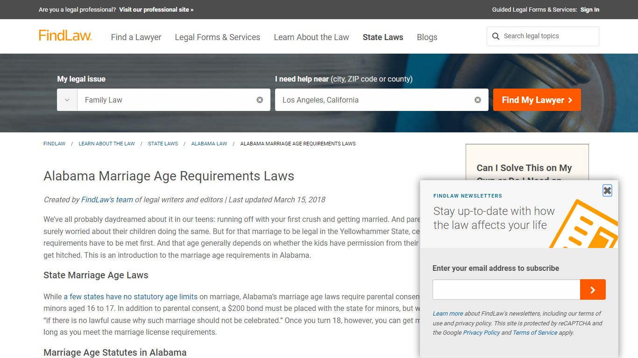
Task: Open Legal Forms & Services menu
Action: coord(217,37)
